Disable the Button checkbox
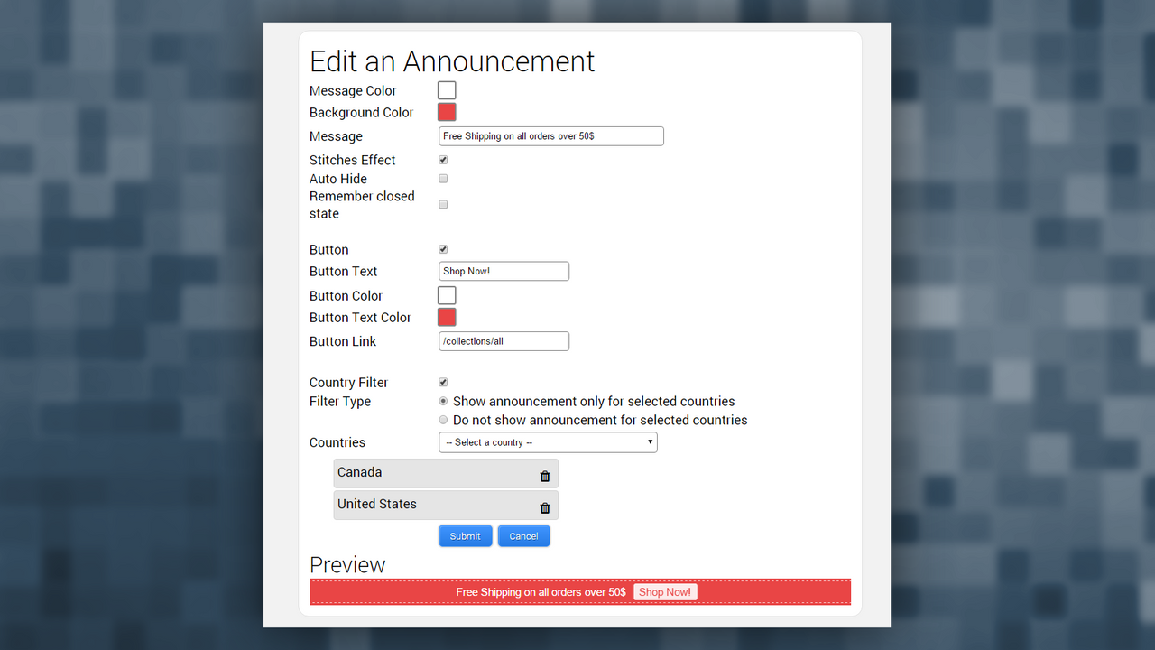The image size is (1155, 650). 442,248
